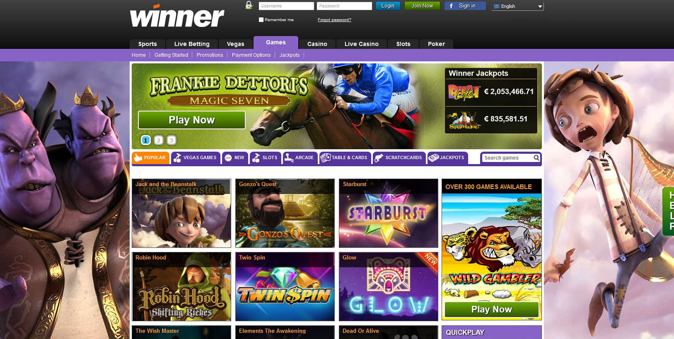Choose the Table & Cards icon
This screenshot has width=674, height=339.
[x=325, y=158]
